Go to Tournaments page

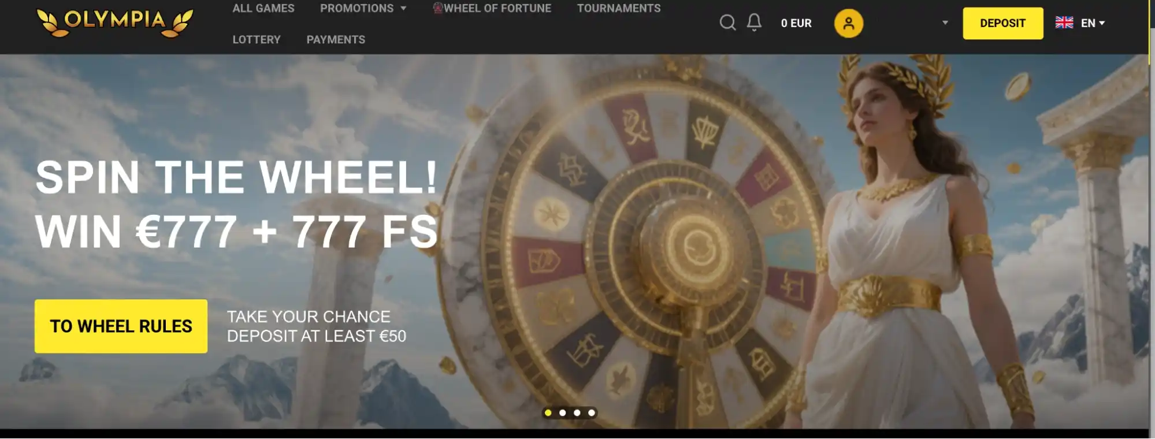pyautogui.click(x=619, y=8)
